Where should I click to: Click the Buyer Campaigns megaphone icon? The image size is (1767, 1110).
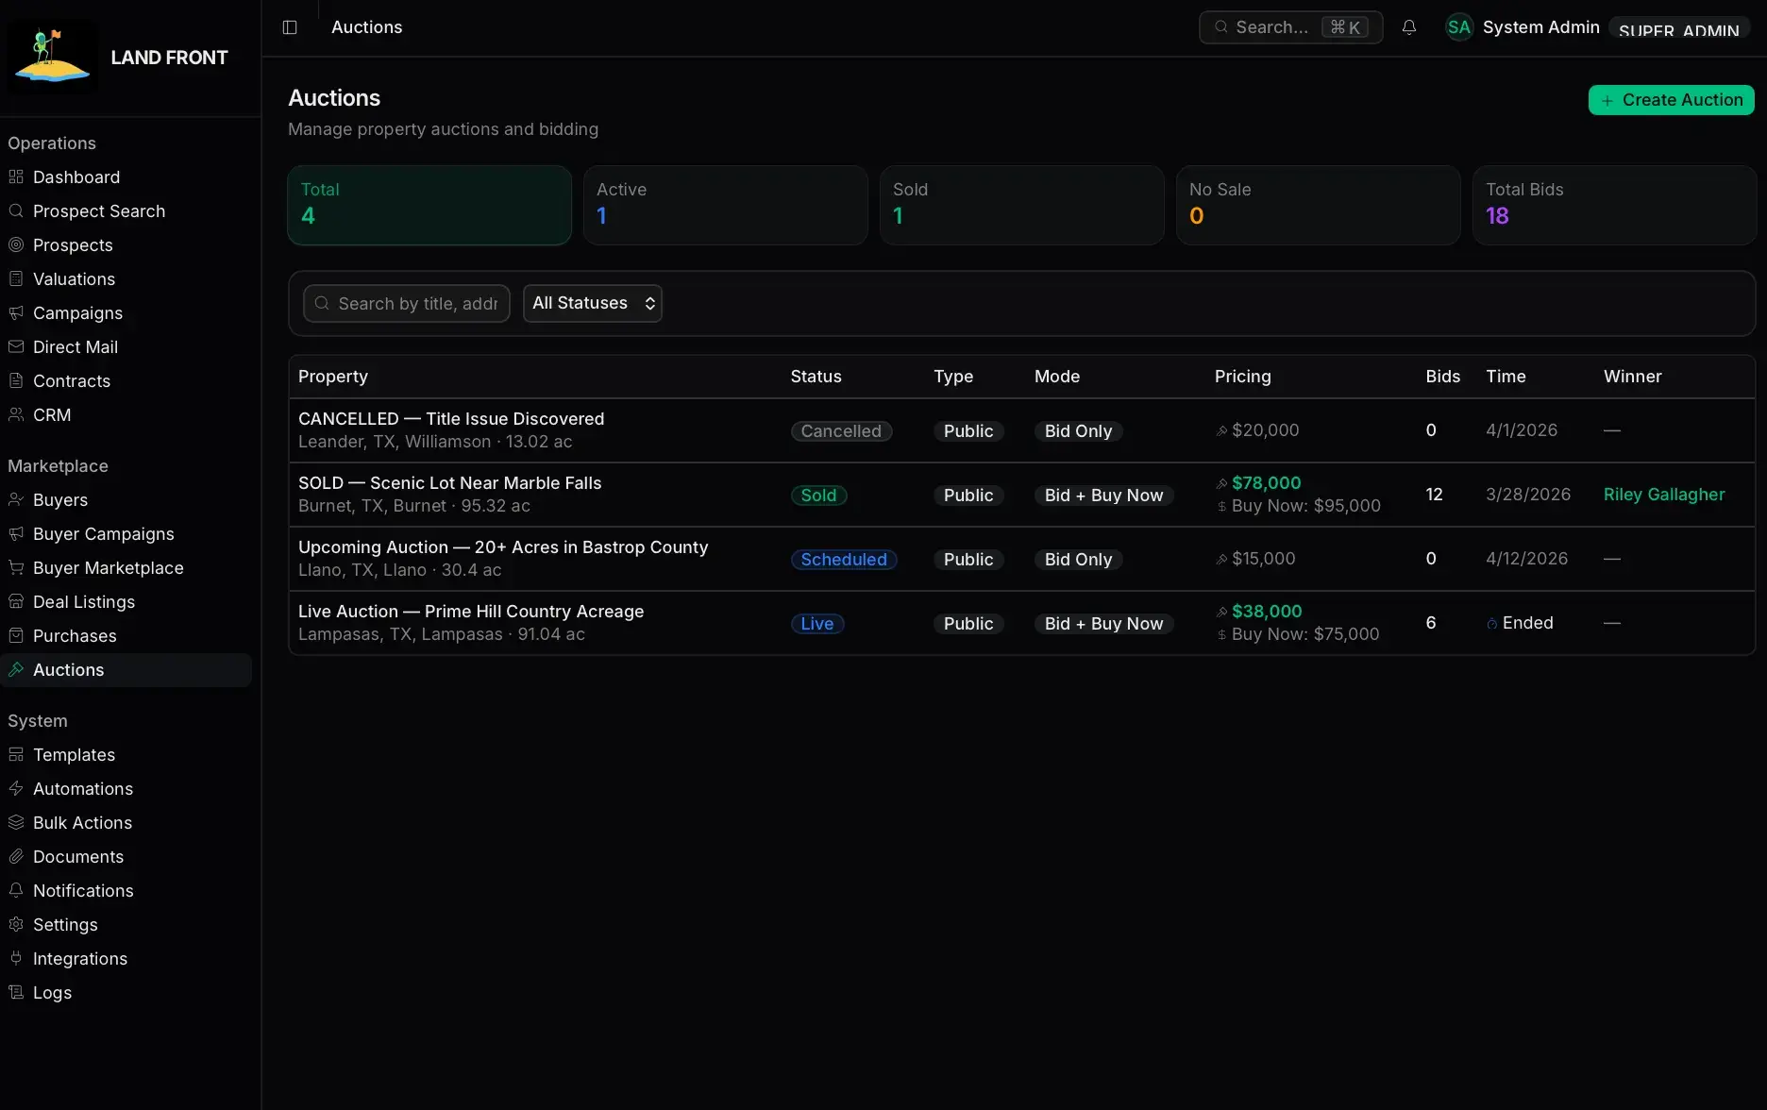(x=16, y=533)
